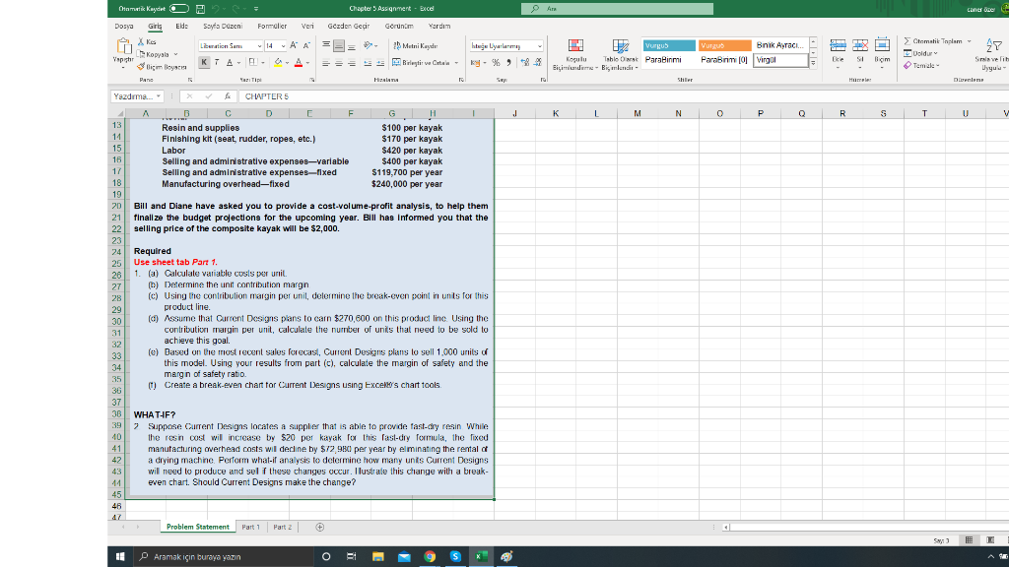Open the borders dropdown arrow
Image resolution: width=1009 pixels, height=567 pixels.
[262, 63]
